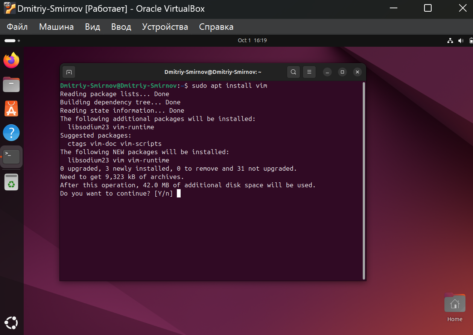Open the Машина menu
The height and width of the screenshot is (335, 473).
coord(56,27)
